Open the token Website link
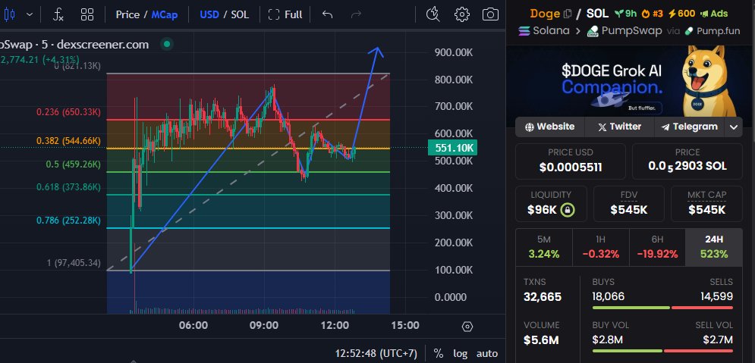The width and height of the screenshot is (755, 363). tap(549, 127)
